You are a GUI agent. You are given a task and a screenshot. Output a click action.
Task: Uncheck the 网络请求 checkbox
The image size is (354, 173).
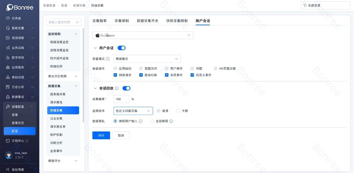coord(115,75)
